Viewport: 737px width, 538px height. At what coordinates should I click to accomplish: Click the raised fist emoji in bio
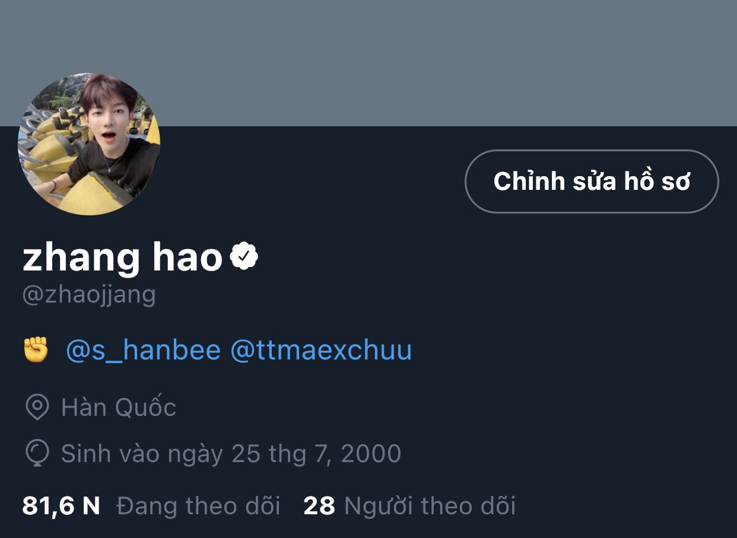[36, 350]
